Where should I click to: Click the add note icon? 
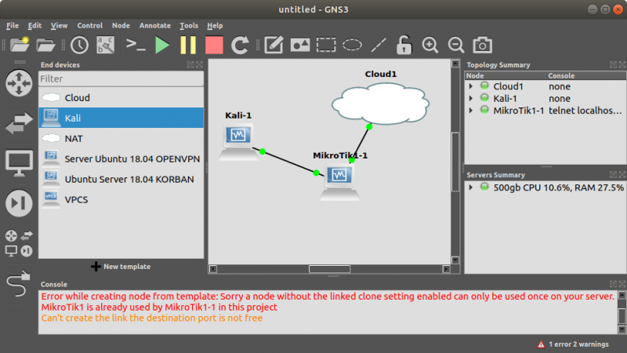[x=274, y=45]
